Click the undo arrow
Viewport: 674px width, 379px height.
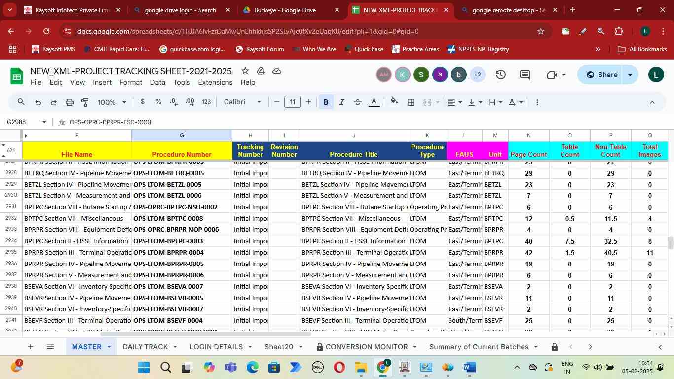point(38,102)
